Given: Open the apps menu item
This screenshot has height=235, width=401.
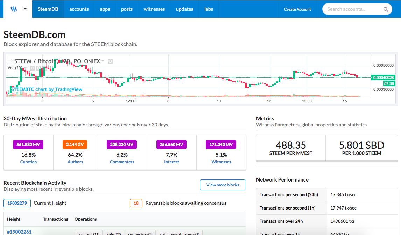Looking at the screenshot, I should point(105,9).
